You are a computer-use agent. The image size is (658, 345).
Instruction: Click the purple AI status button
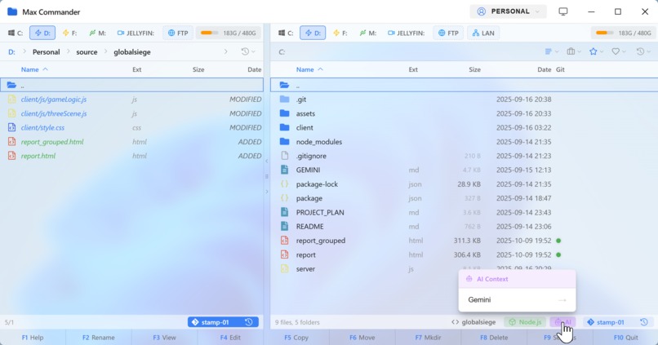(562, 322)
